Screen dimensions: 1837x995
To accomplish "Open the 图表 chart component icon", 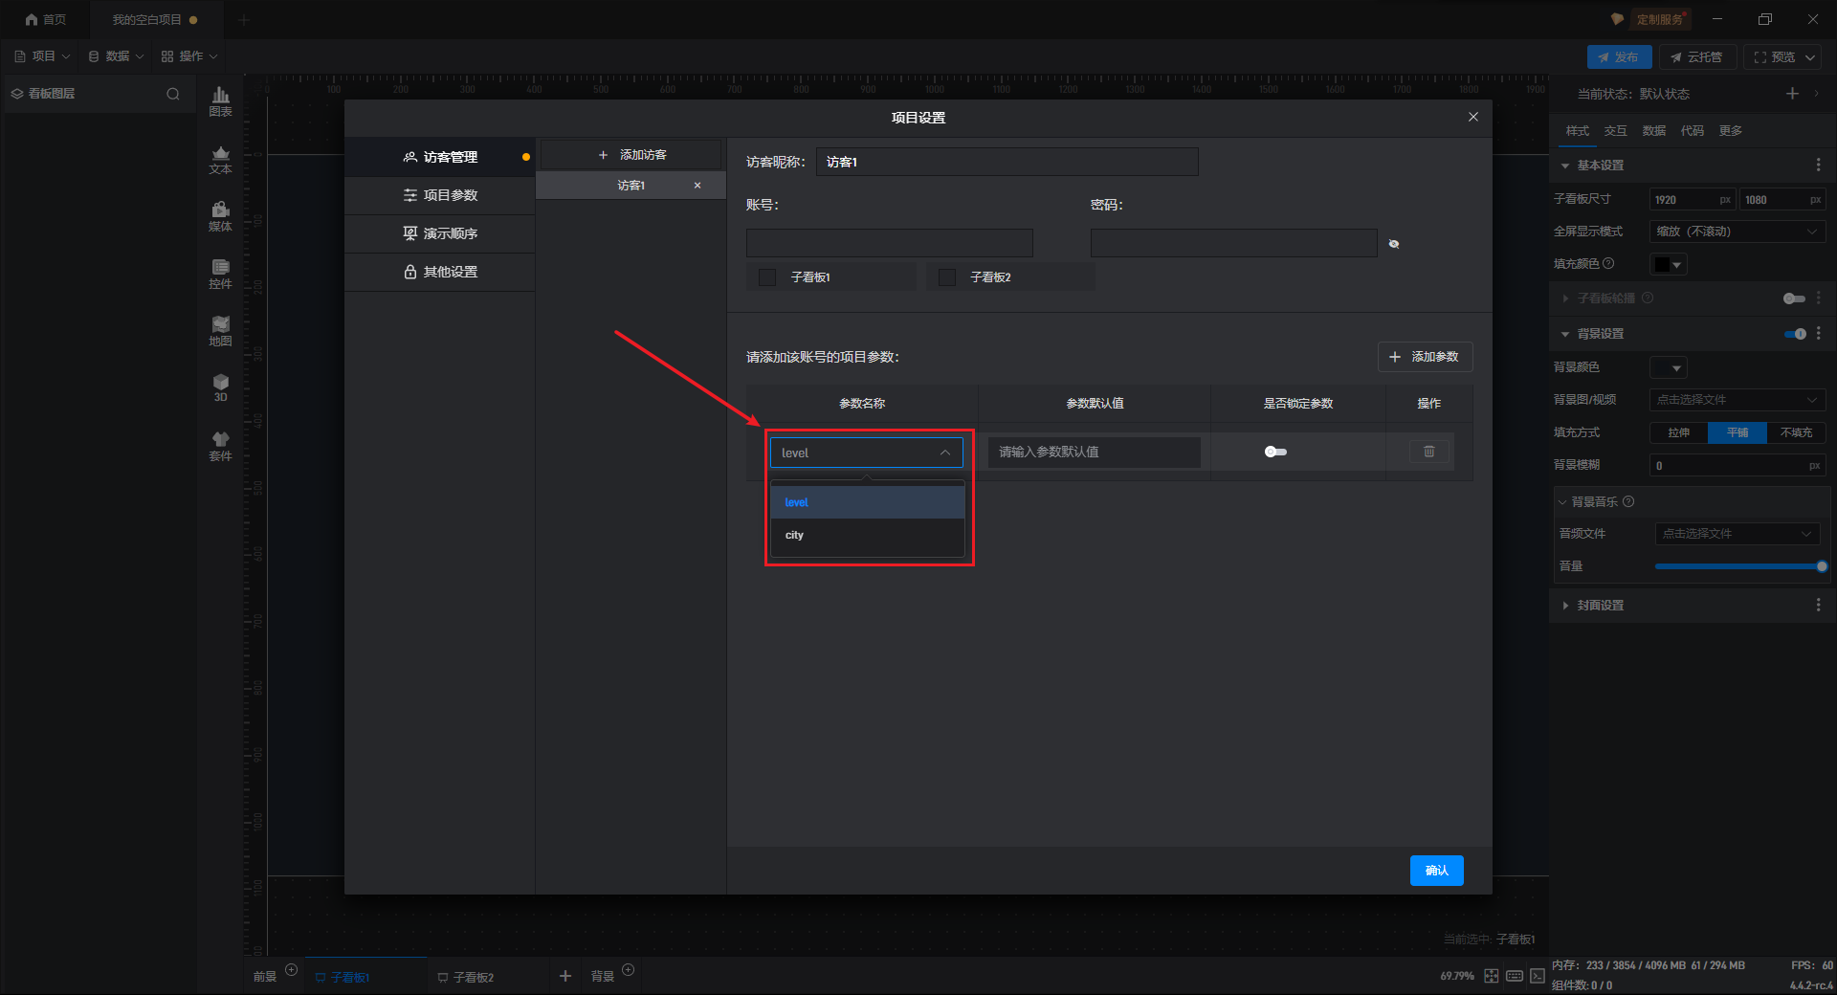I will 220,100.
